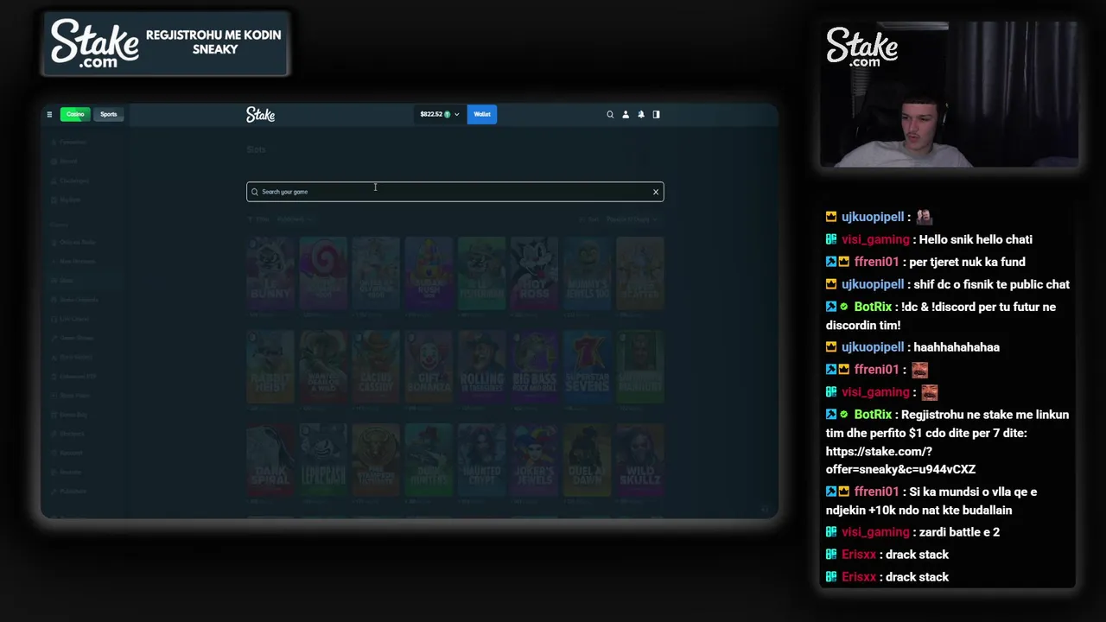Open the Dark Spiral game thumbnail
The height and width of the screenshot is (622, 1106).
270,459
